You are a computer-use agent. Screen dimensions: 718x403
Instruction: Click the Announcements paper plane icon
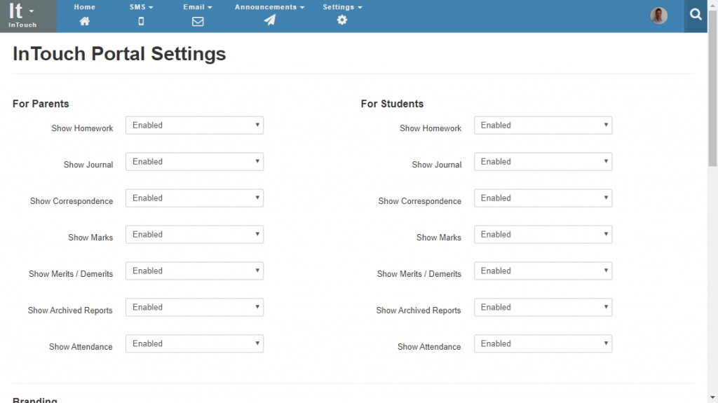click(270, 20)
